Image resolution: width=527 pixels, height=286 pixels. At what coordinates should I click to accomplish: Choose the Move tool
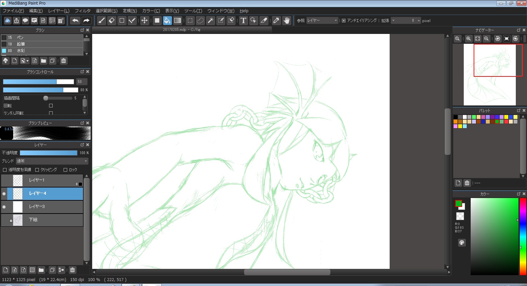click(144, 20)
